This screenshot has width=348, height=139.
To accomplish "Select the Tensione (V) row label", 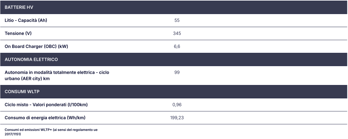I will (18, 33).
